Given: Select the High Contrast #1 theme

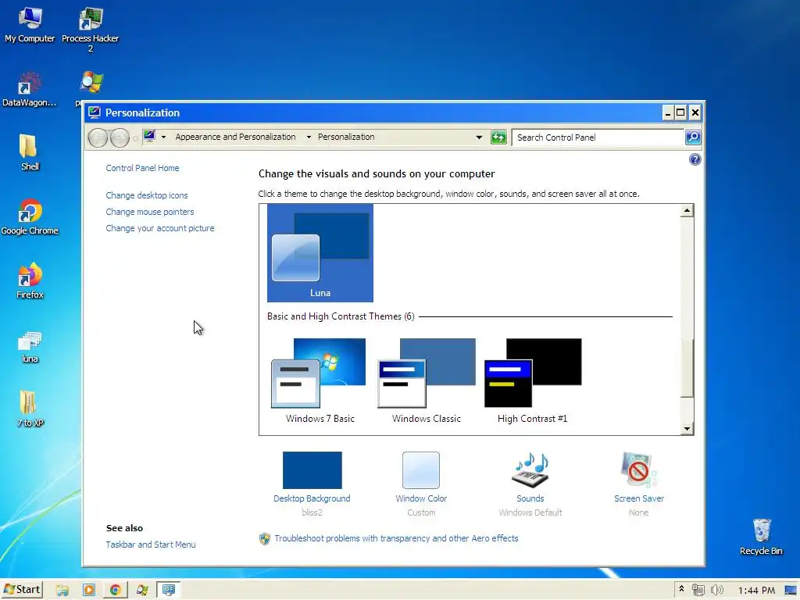Looking at the screenshot, I should (533, 380).
